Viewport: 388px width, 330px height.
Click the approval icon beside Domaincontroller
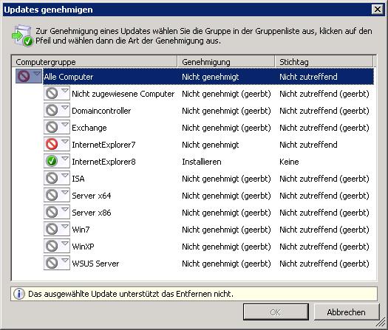pyautogui.click(x=52, y=111)
